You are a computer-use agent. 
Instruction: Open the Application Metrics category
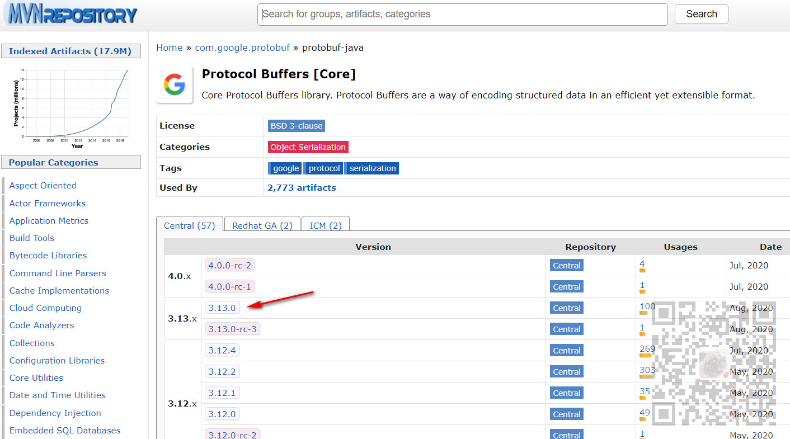pyautogui.click(x=49, y=220)
